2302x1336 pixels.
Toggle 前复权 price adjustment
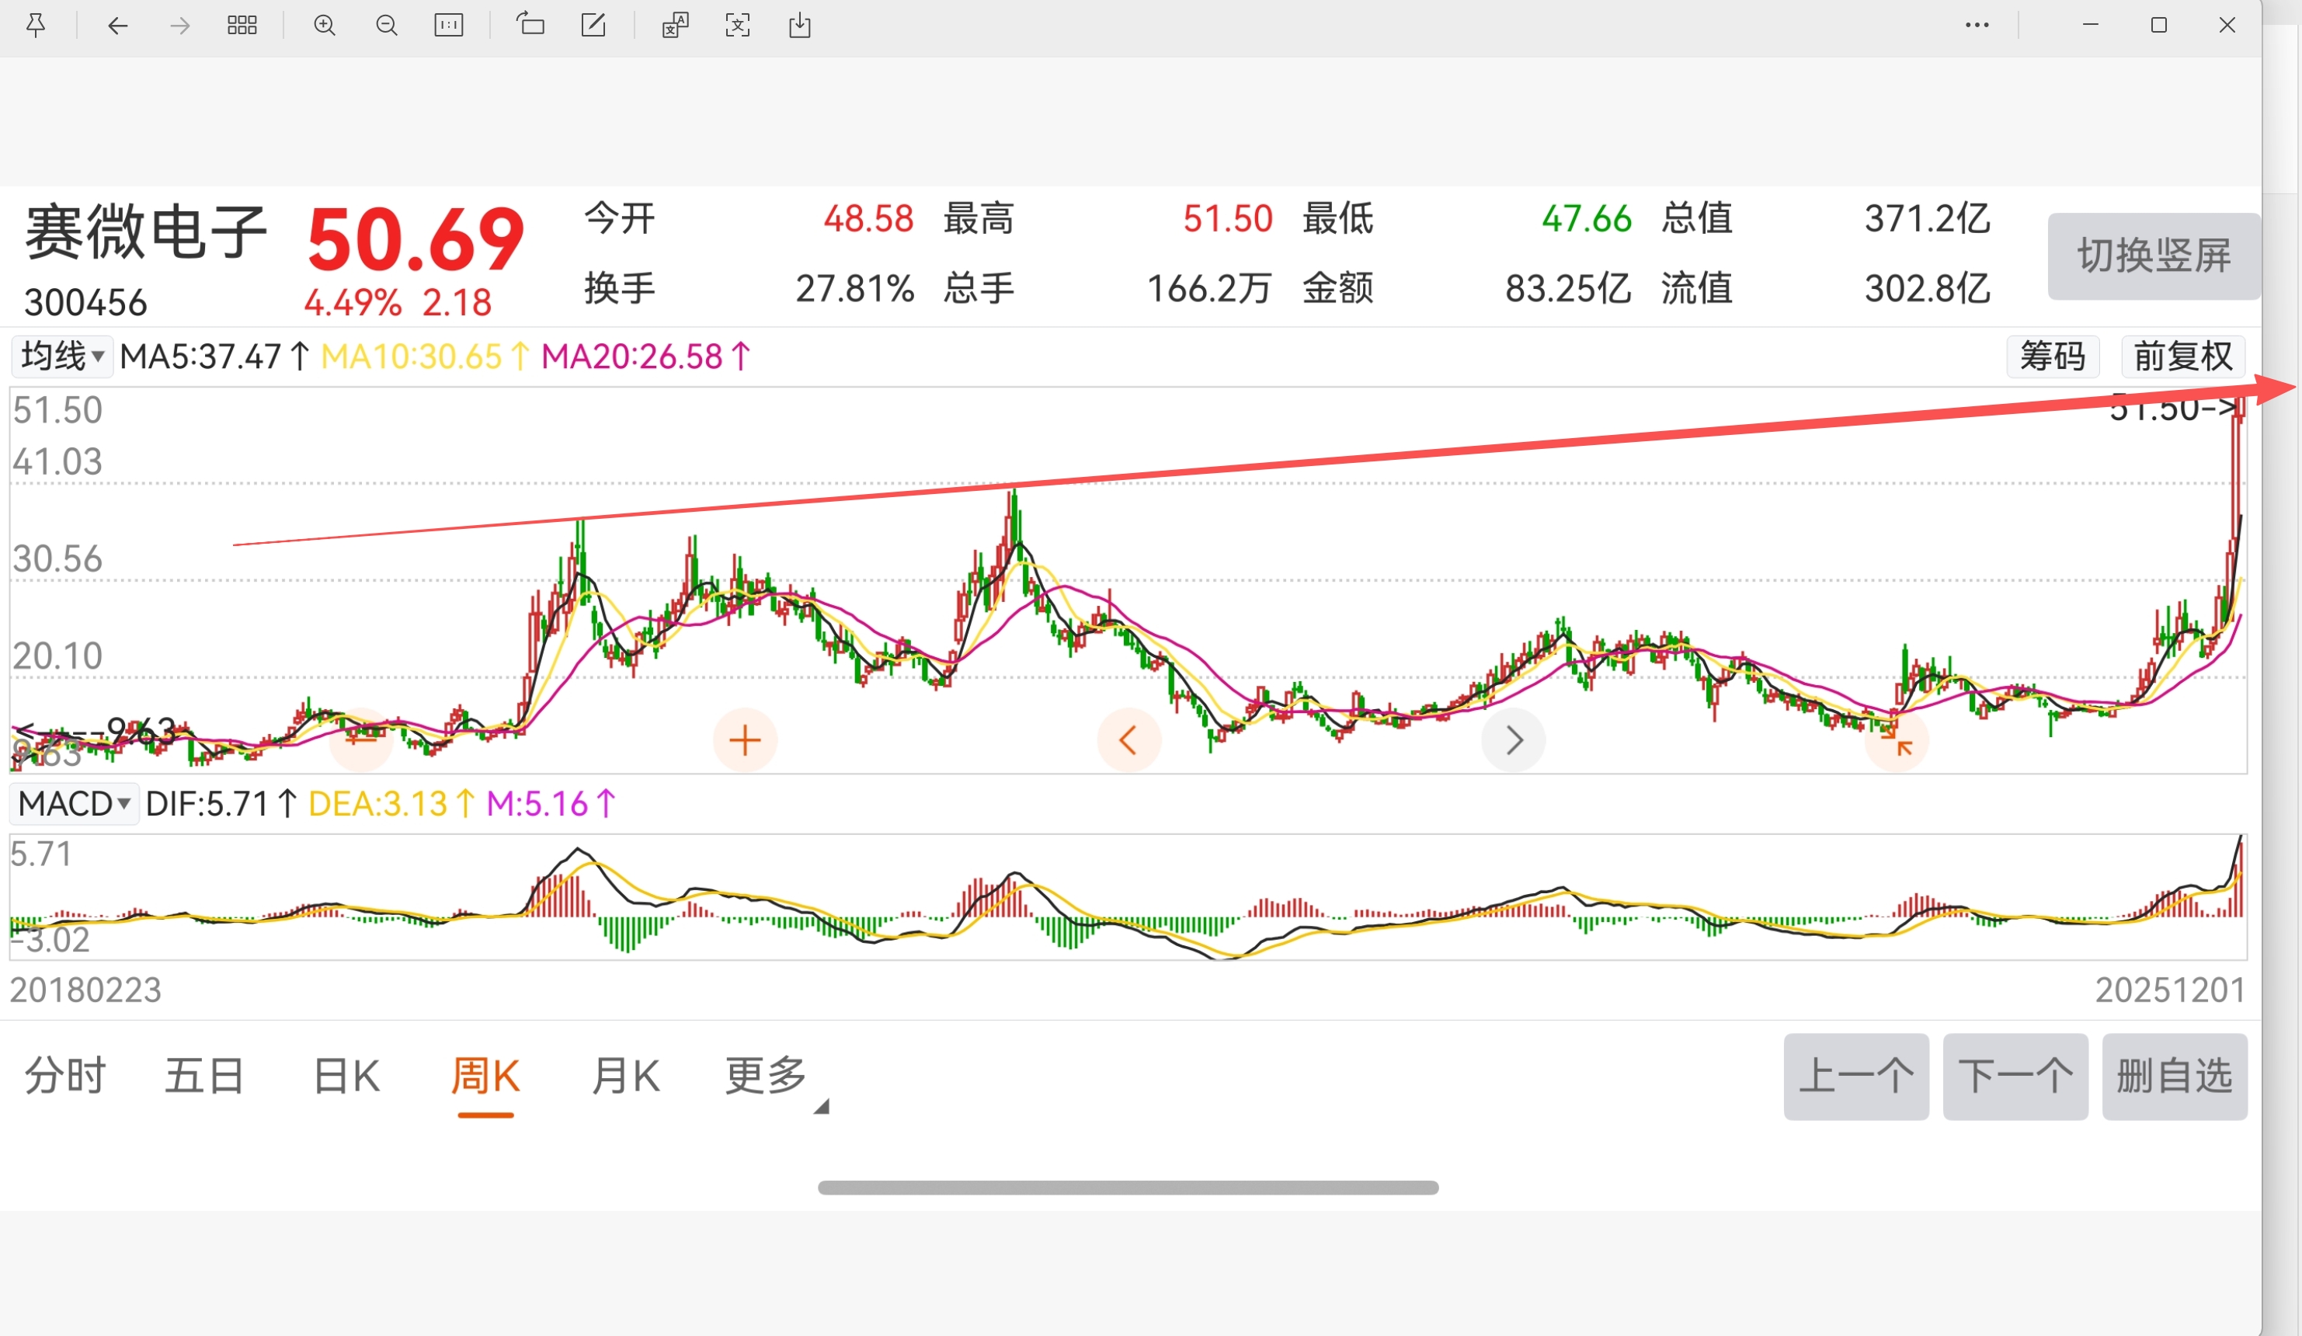point(2182,357)
